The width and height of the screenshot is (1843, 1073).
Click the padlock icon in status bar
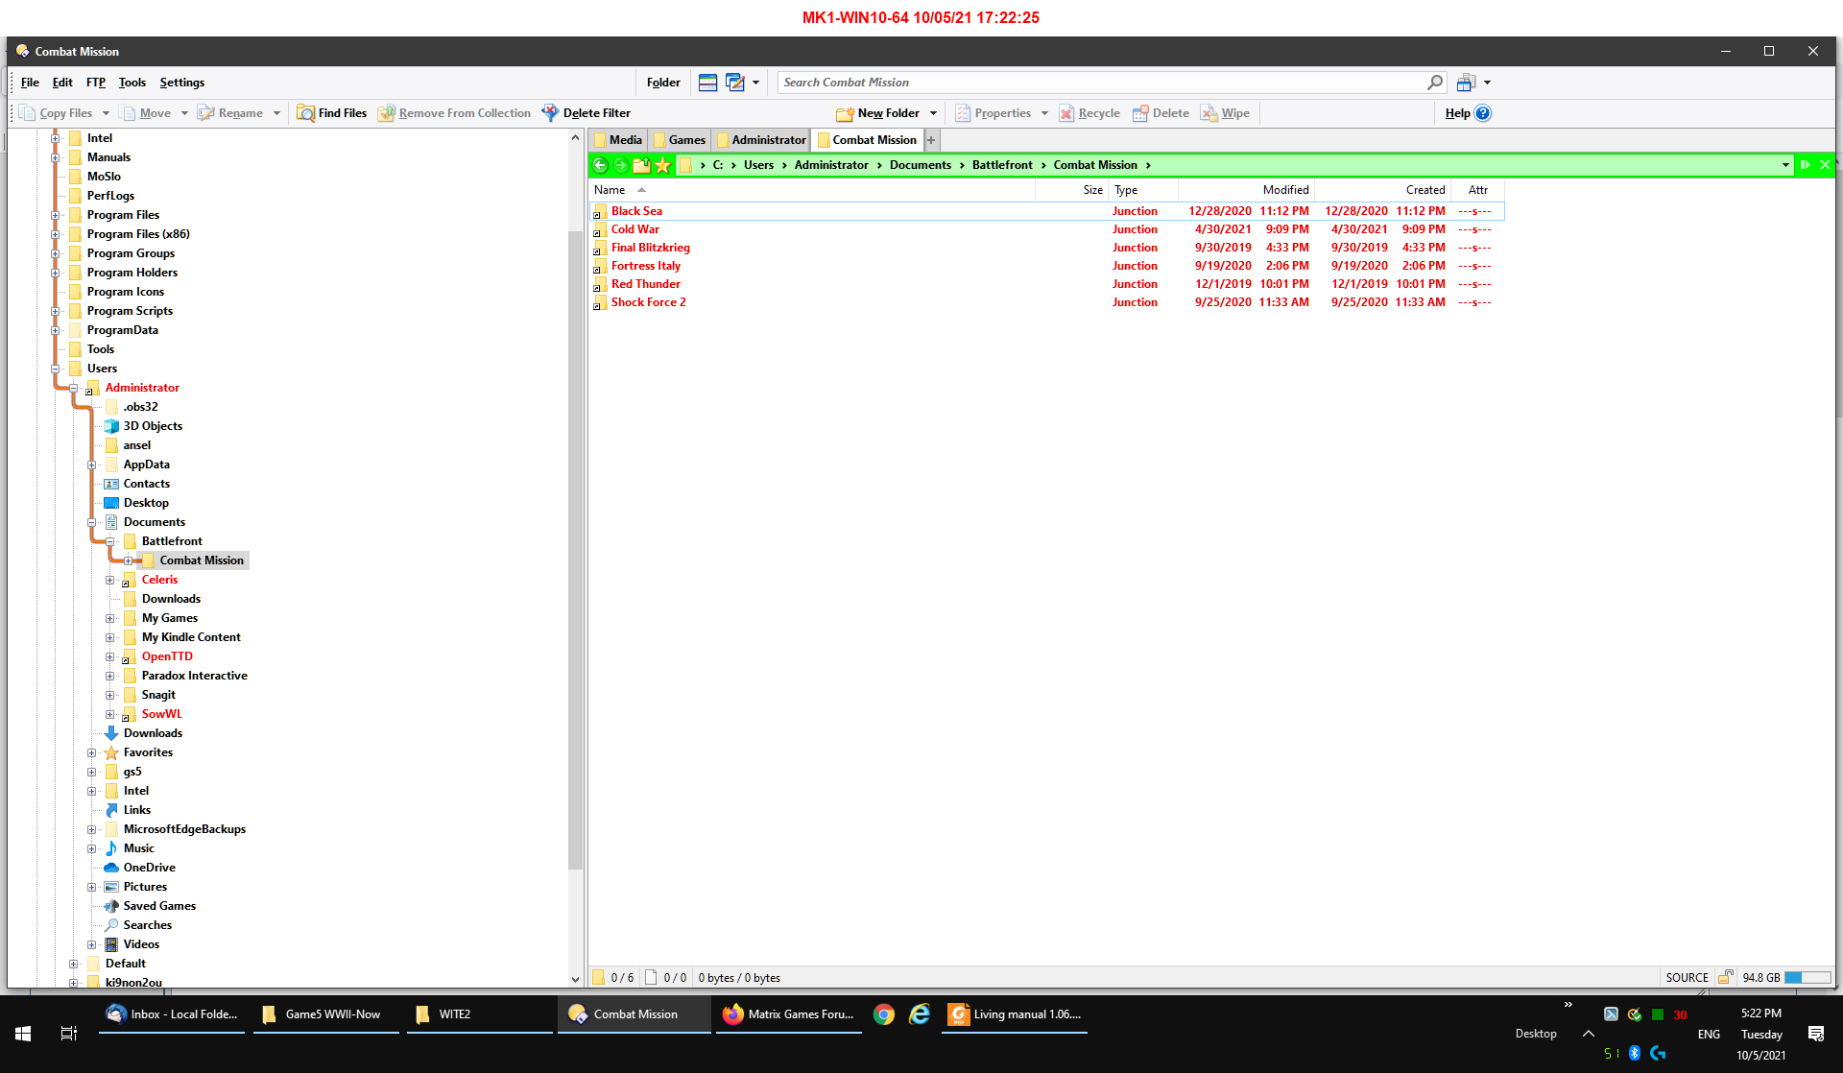1725,977
